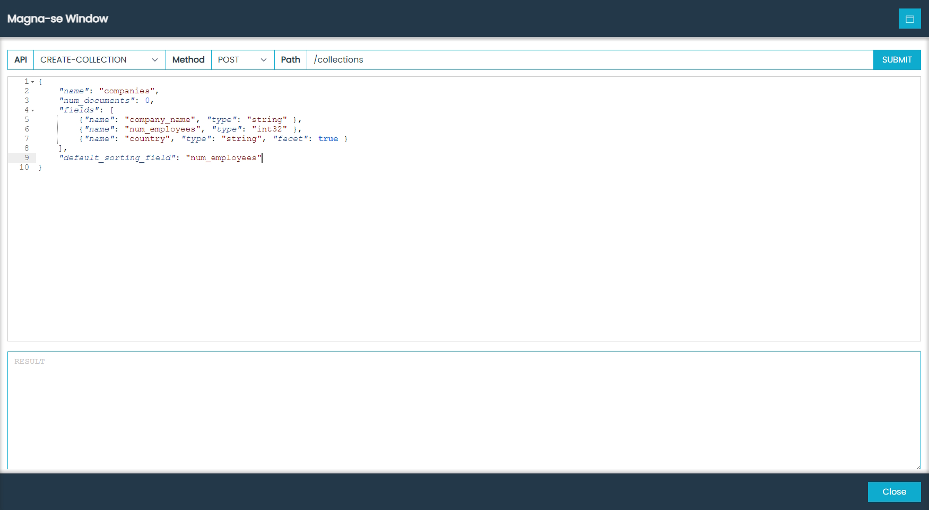The width and height of the screenshot is (929, 510).
Task: Click the "country" value on line 7
Action: pyautogui.click(x=147, y=139)
